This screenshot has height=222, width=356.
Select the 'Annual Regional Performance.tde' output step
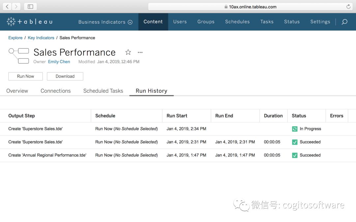(x=47, y=155)
